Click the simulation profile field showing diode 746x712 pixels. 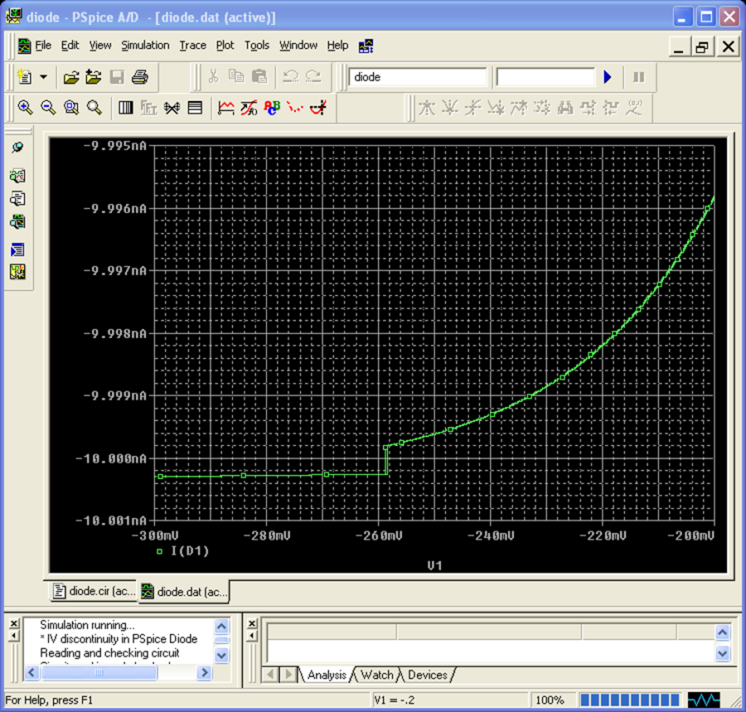pyautogui.click(x=418, y=77)
